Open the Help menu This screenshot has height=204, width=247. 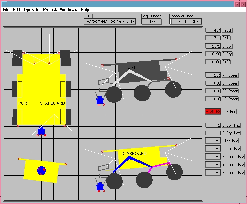coord(85,10)
